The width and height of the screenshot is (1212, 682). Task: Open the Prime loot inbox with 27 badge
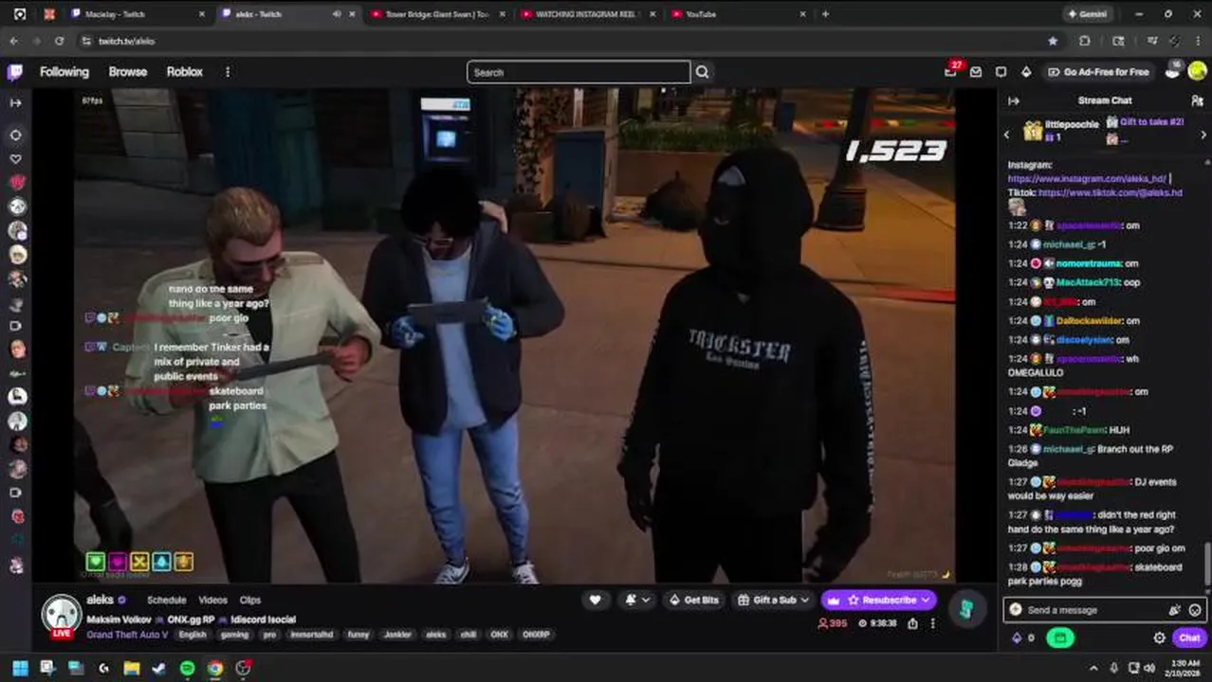tap(951, 71)
